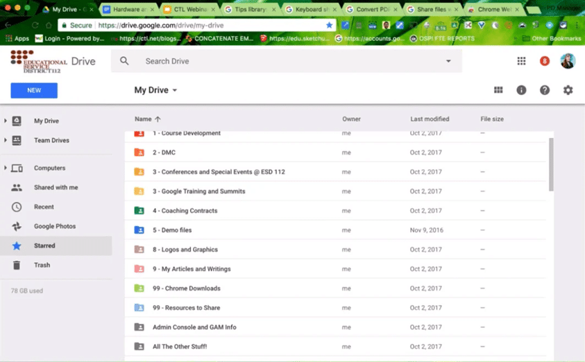Open the Help question mark icon
This screenshot has width=585, height=362.
(x=545, y=90)
